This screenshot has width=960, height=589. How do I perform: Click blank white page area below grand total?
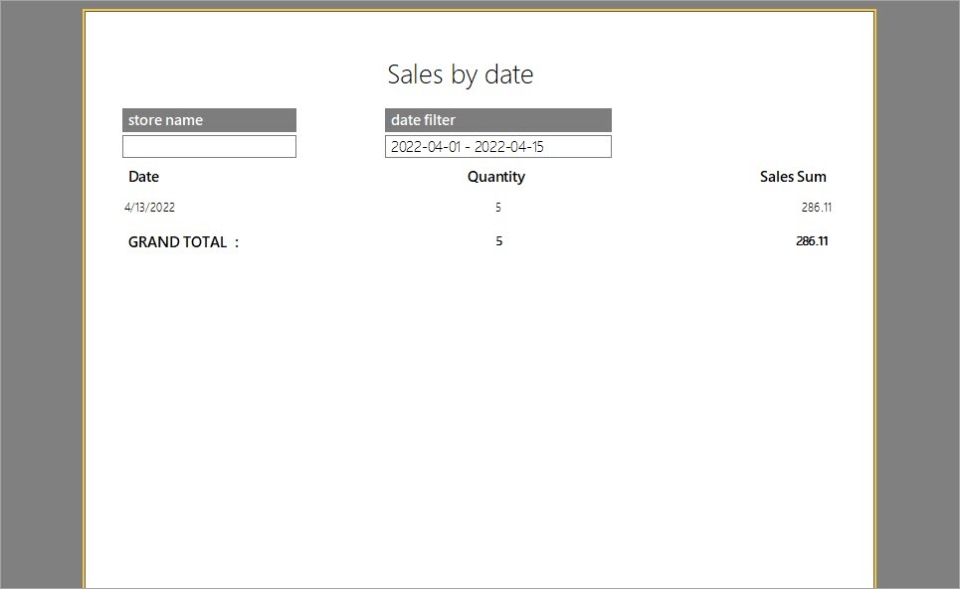point(478,417)
